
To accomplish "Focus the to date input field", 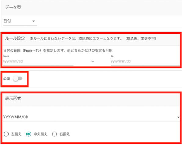I will click(x=145, y=61).
